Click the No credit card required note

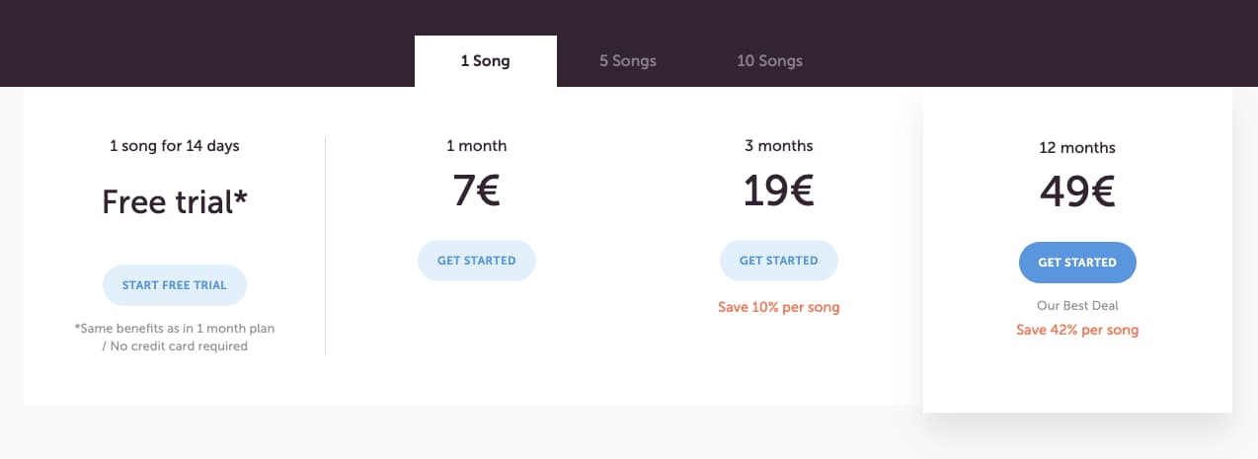pos(175,346)
